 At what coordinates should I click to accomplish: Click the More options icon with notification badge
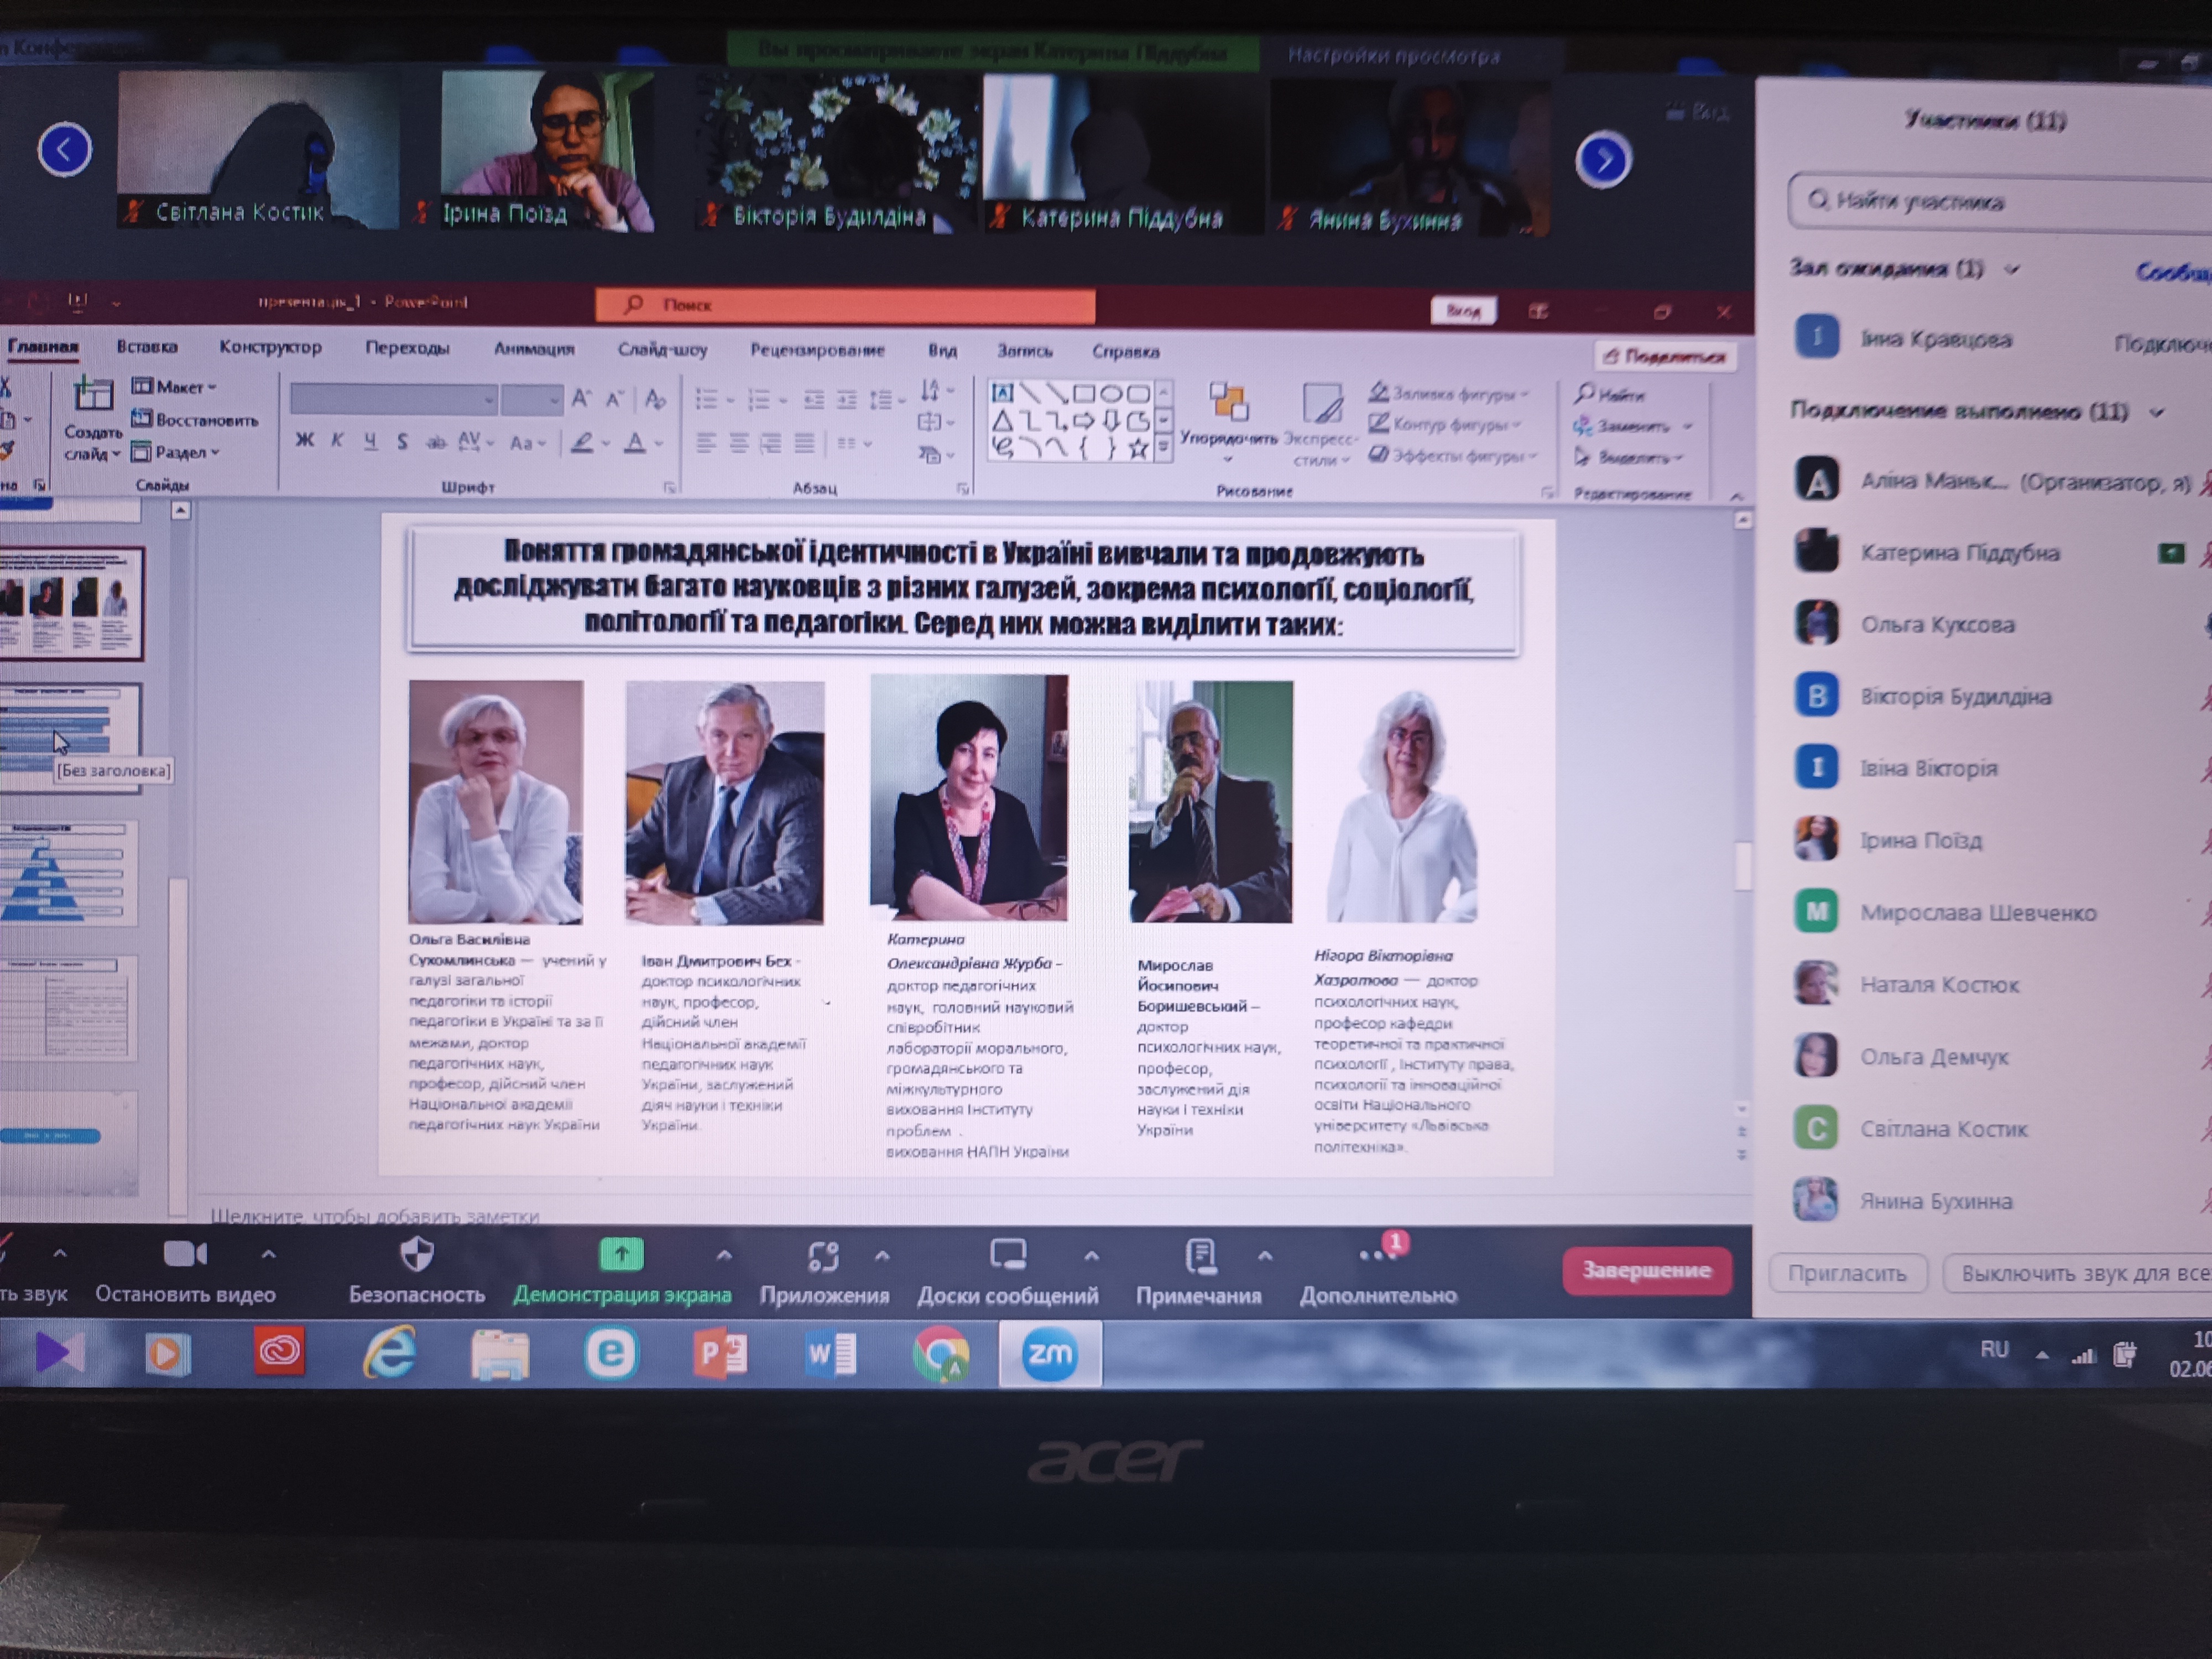coord(1378,1255)
